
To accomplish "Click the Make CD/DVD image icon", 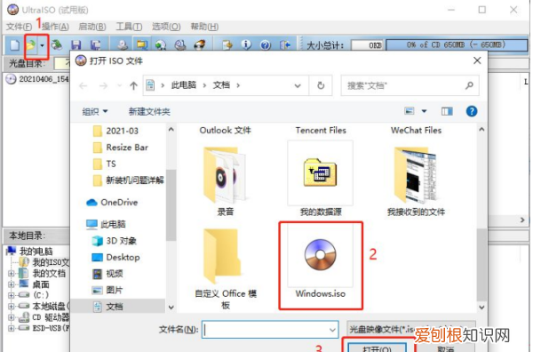I will 123,44.
